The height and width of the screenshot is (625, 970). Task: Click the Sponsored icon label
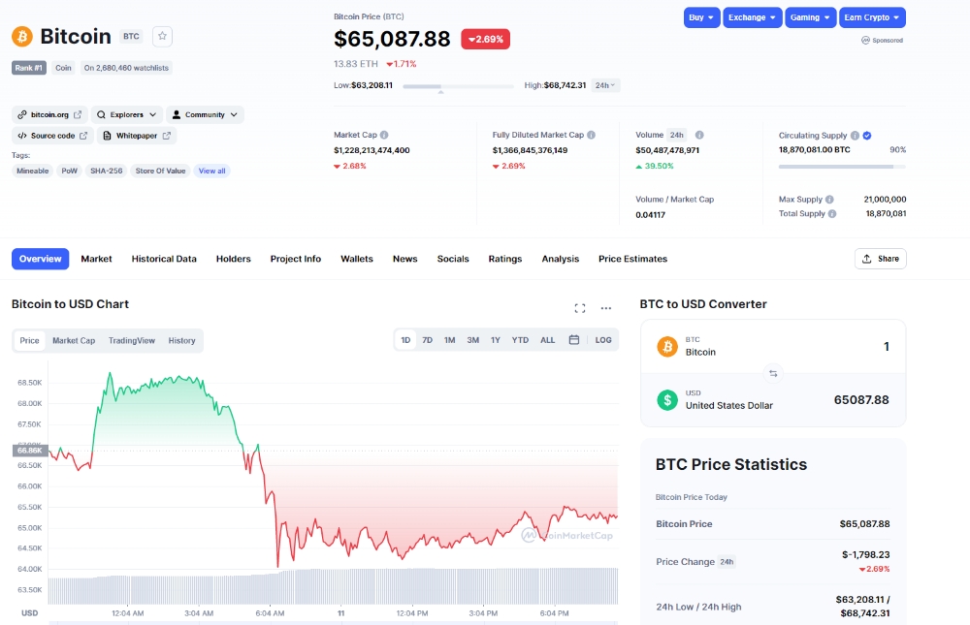coord(882,40)
